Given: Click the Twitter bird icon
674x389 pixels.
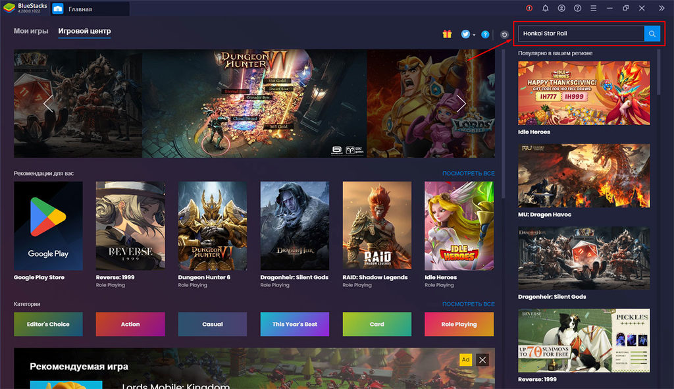Looking at the screenshot, I should tap(465, 34).
